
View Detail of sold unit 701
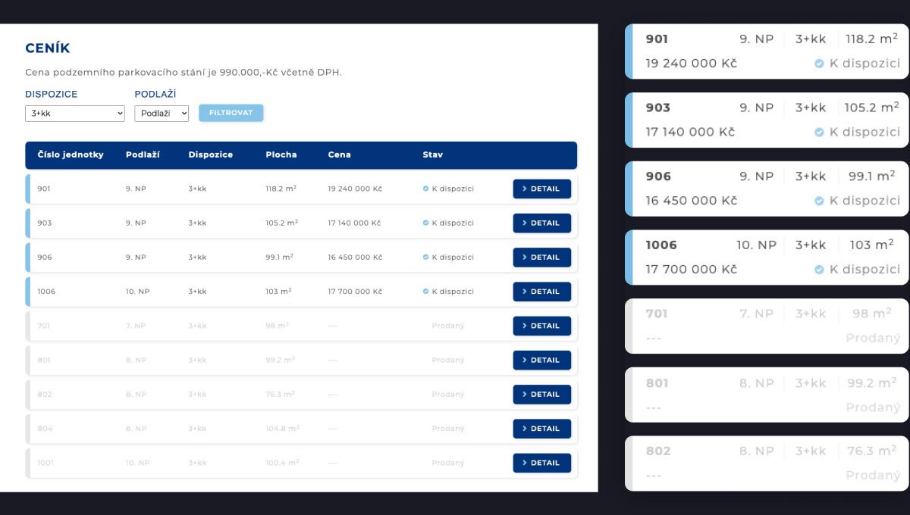(x=541, y=326)
